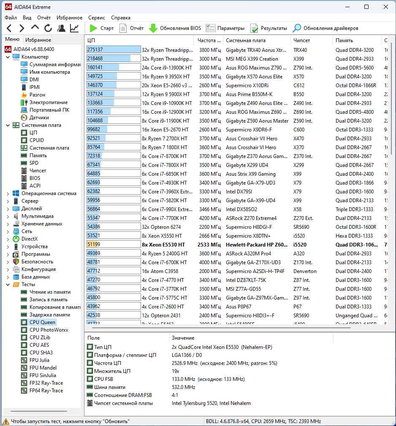Sort by Системная плата column header
Viewport: 396px width, 426px height.
point(257,40)
